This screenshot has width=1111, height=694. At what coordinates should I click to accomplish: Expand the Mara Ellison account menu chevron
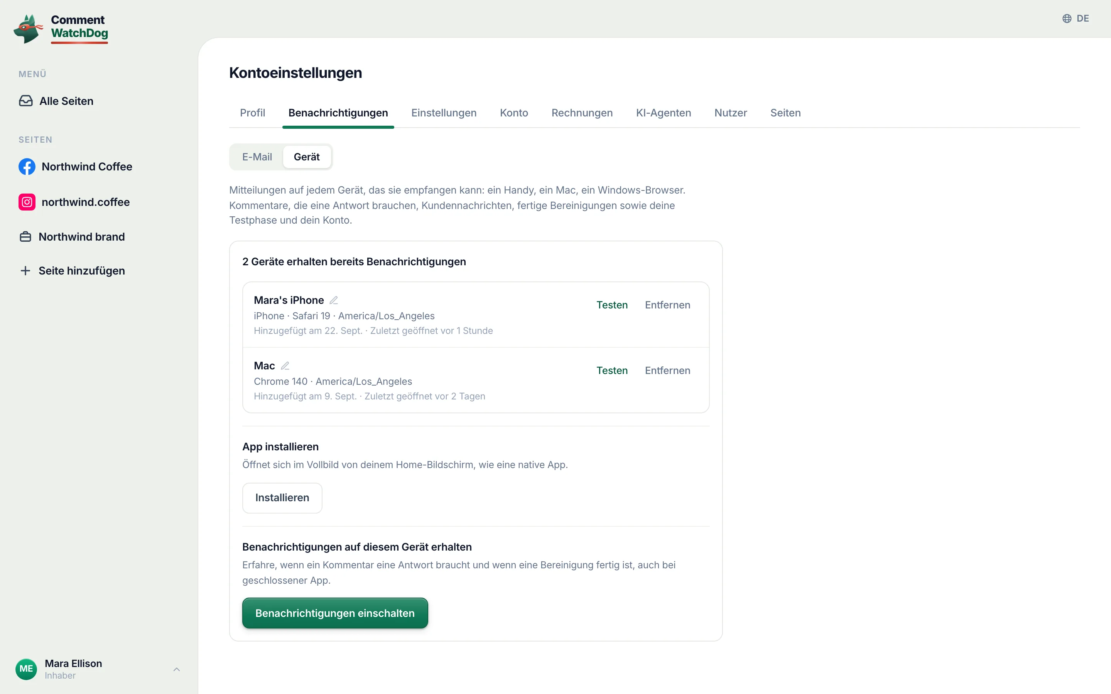[177, 669]
